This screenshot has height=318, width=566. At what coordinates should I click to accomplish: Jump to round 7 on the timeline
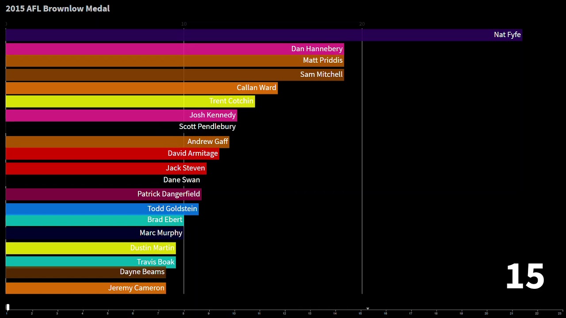(158, 313)
